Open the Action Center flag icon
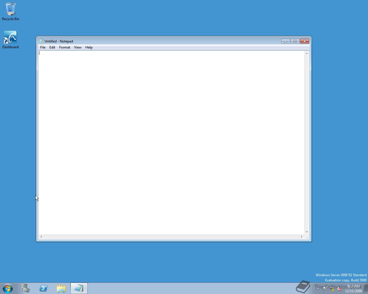This screenshot has height=294, width=368. [x=325, y=289]
